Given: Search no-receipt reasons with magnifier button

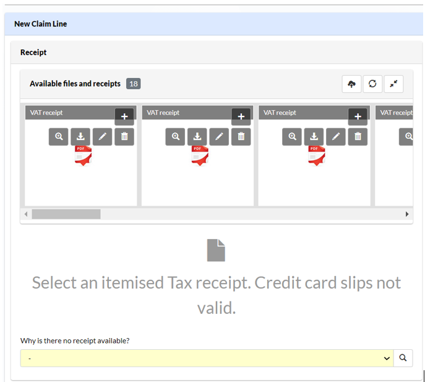Looking at the screenshot, I should pos(403,358).
